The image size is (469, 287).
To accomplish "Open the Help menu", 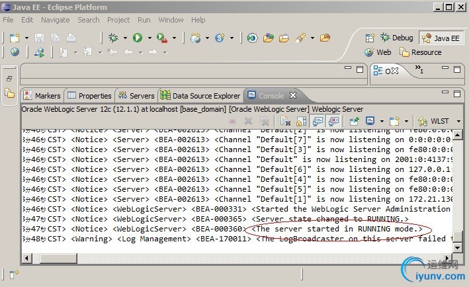I will [198, 20].
